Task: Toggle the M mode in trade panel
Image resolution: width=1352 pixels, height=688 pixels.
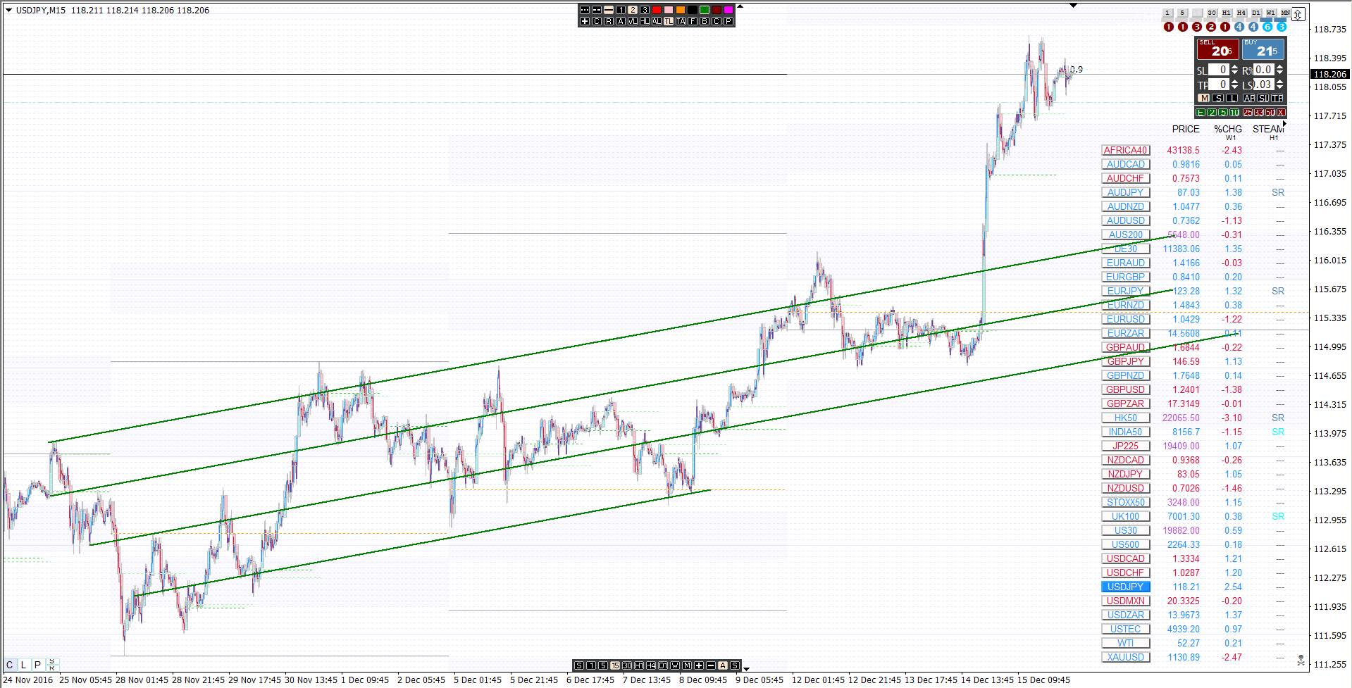Action: (1204, 98)
